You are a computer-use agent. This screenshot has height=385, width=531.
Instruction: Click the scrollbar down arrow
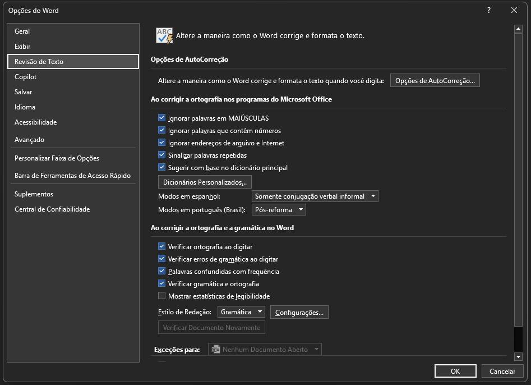click(x=518, y=356)
